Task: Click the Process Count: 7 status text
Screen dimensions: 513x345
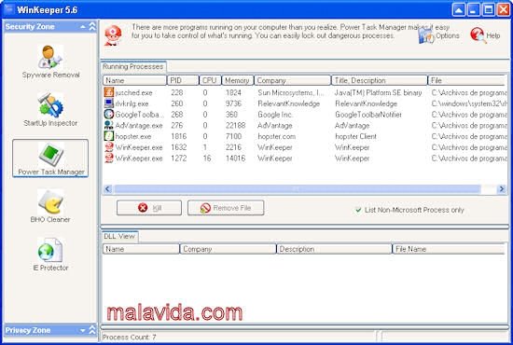Action: coord(130,338)
